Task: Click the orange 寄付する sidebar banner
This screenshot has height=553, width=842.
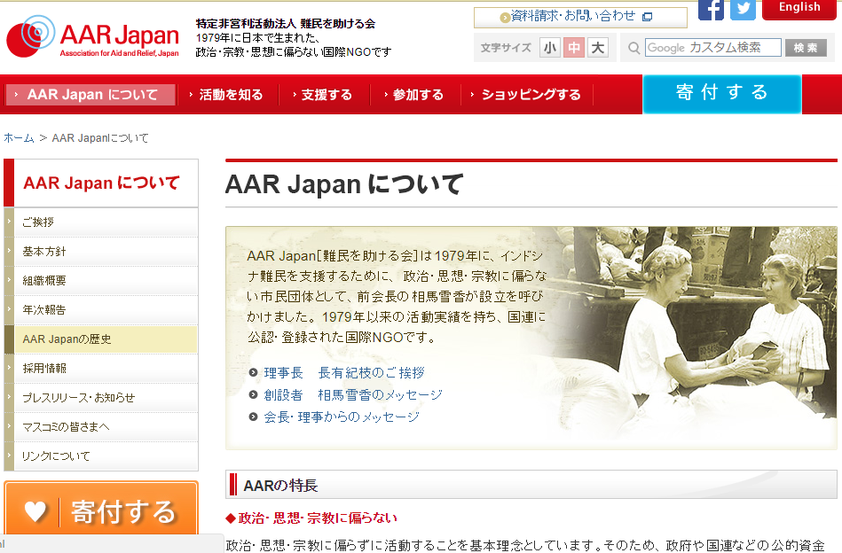Action: pos(101,509)
